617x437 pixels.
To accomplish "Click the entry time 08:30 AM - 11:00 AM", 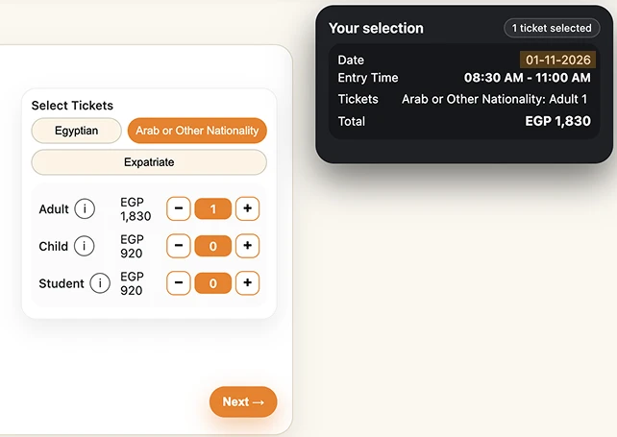I will 528,78.
